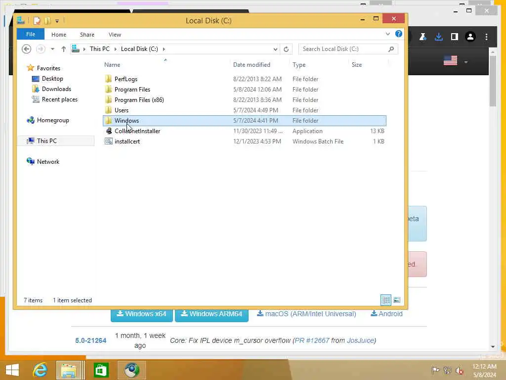Select the CollabnetInstaller application
The width and height of the screenshot is (506, 380).
[137, 131]
